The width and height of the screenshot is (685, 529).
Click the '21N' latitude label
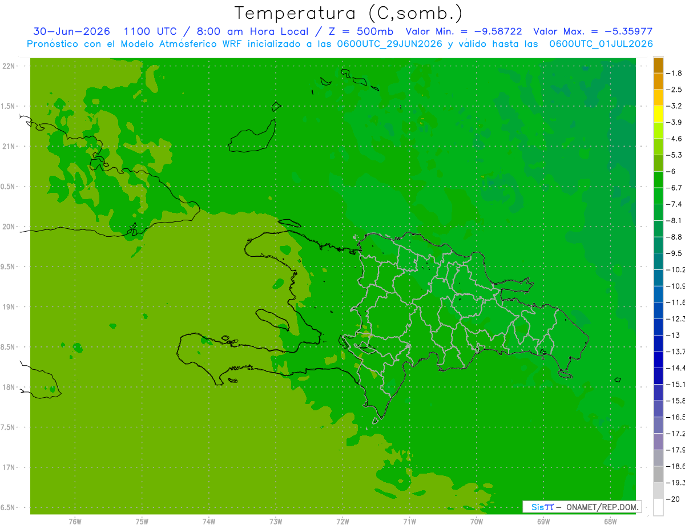[x=9, y=147]
